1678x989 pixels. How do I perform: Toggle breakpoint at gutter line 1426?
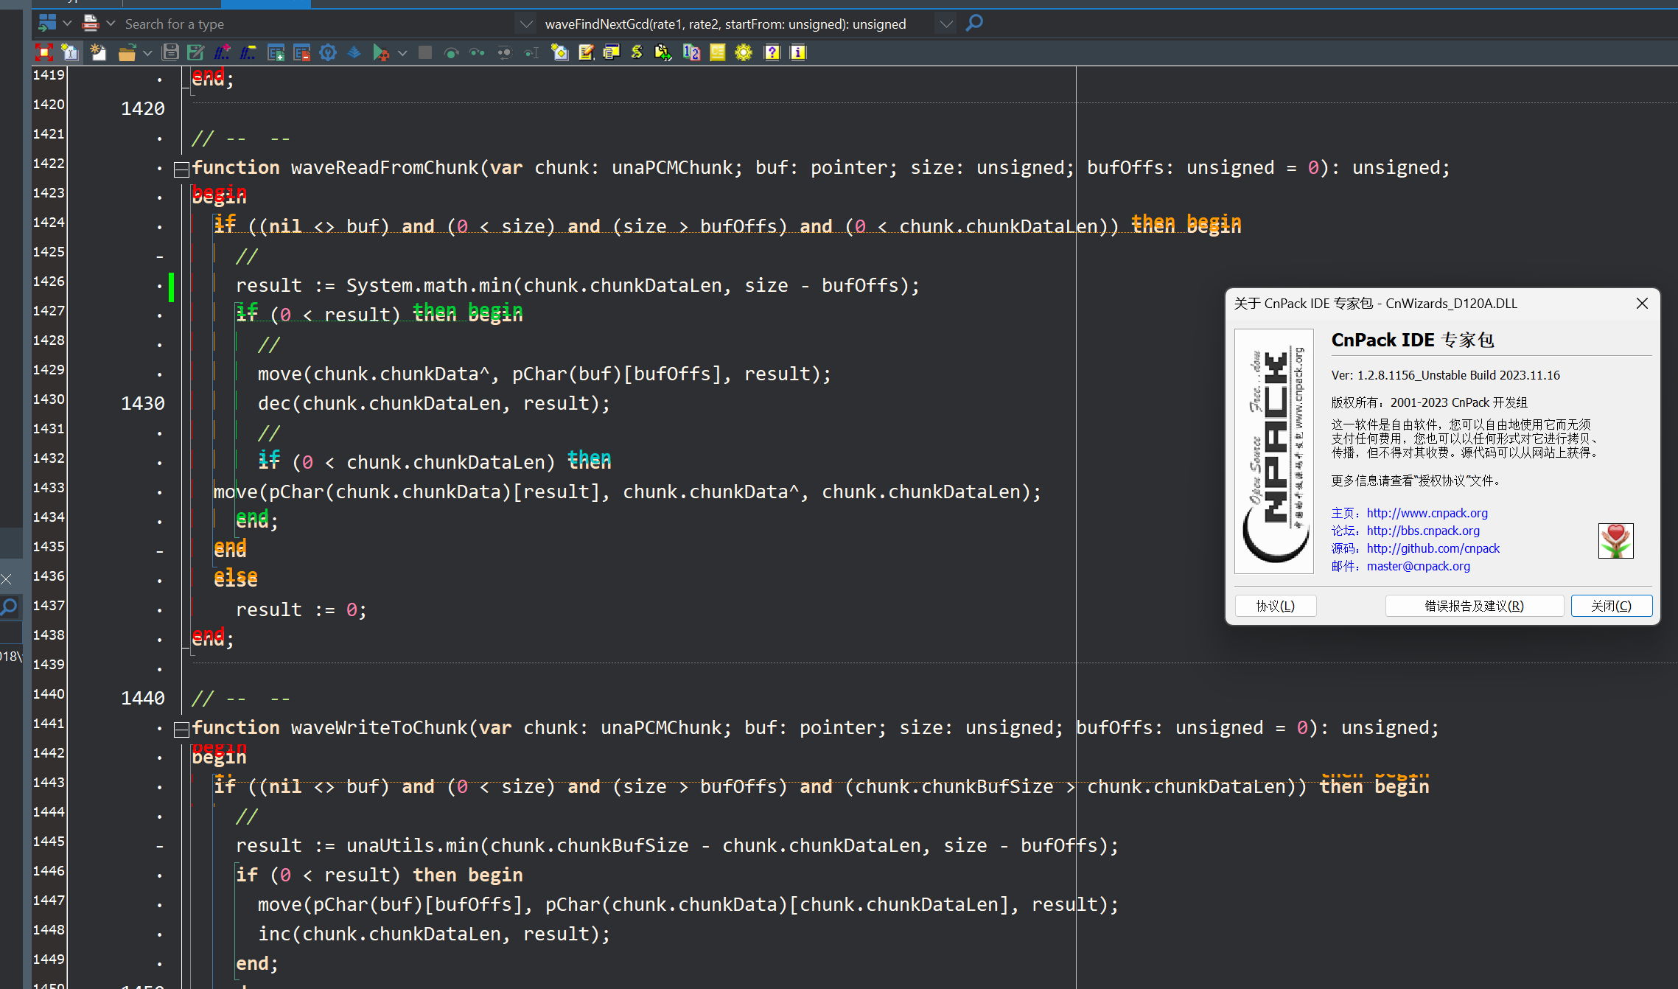159,286
